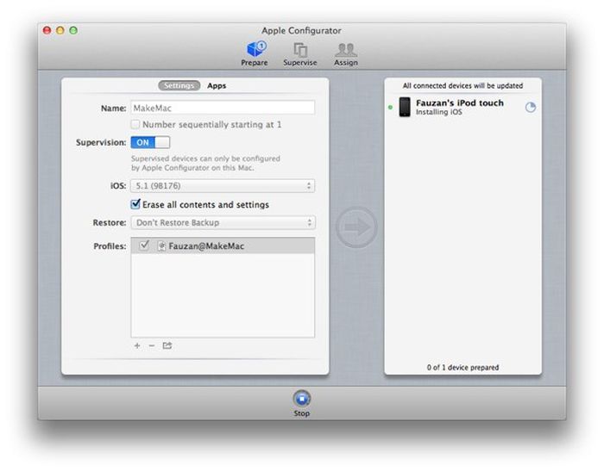
Task: Click the iPod touch device icon
Action: (405, 108)
